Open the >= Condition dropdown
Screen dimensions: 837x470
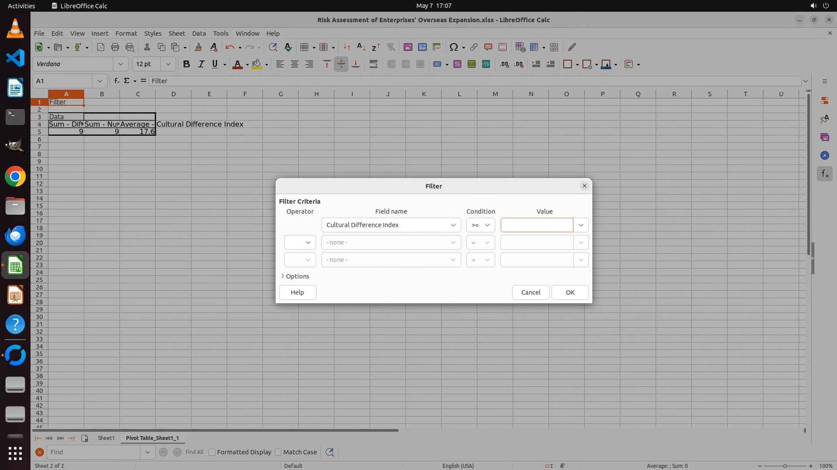480,225
